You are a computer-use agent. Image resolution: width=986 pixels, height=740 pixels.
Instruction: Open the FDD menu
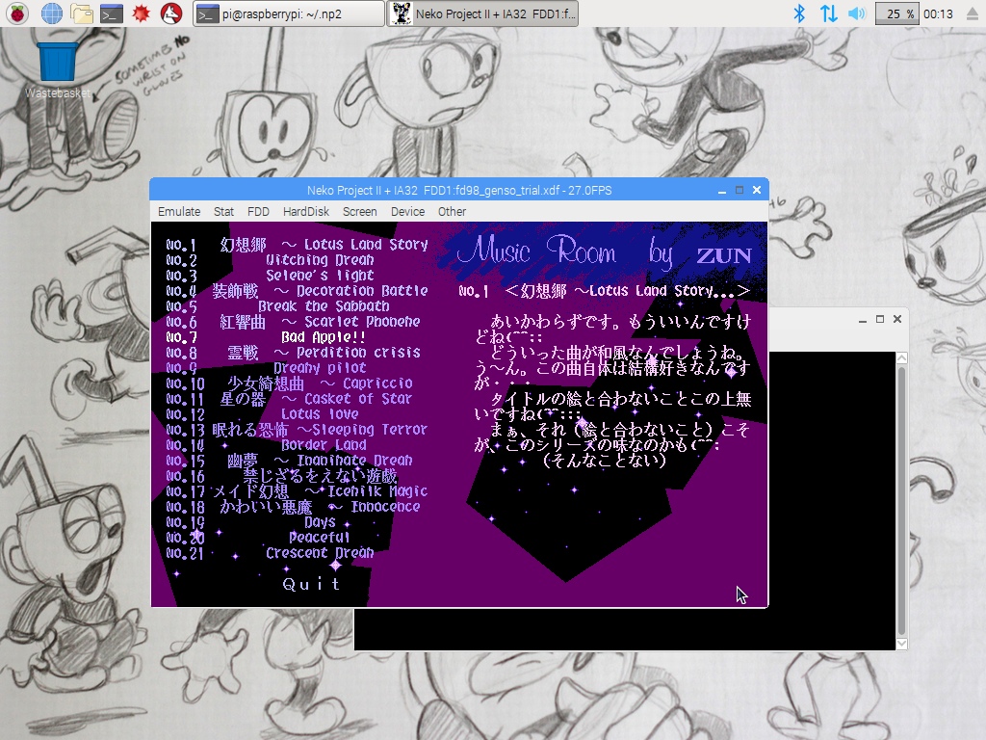click(x=258, y=211)
